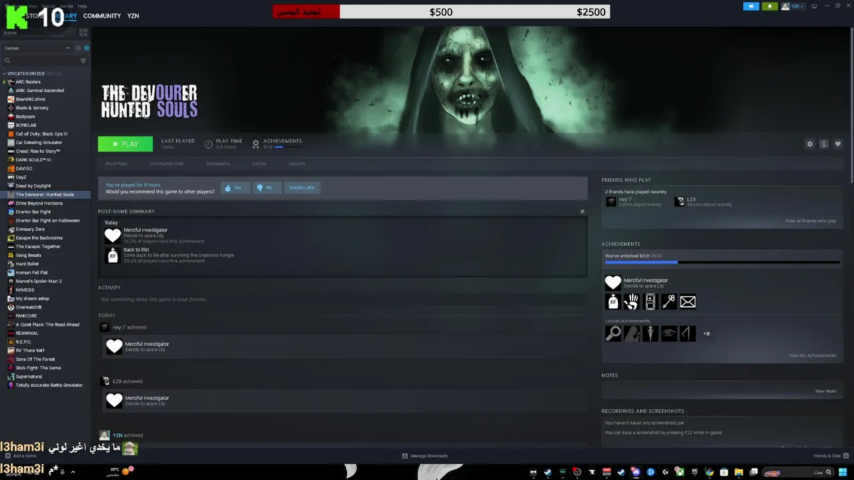Screen dimensions: 854x480
Task: Show the +8 more locked achievements
Action: (706, 333)
